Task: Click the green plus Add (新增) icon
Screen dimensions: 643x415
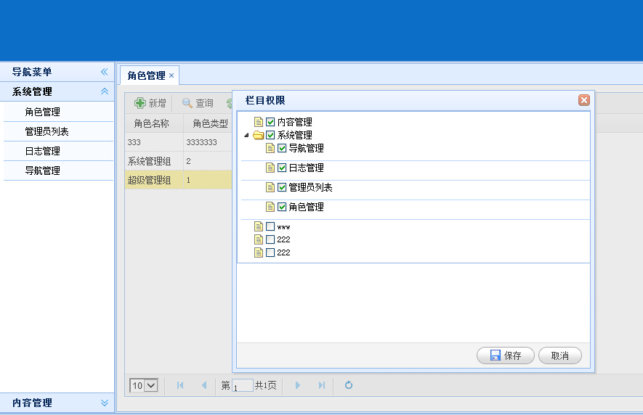Action: (139, 103)
